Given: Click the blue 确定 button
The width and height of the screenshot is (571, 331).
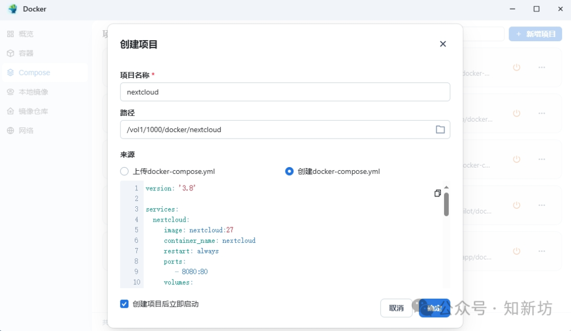Looking at the screenshot, I should [435, 308].
